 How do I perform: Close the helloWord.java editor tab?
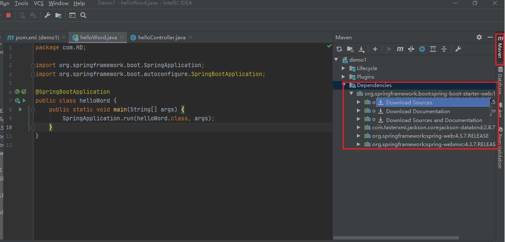[x=122, y=37]
